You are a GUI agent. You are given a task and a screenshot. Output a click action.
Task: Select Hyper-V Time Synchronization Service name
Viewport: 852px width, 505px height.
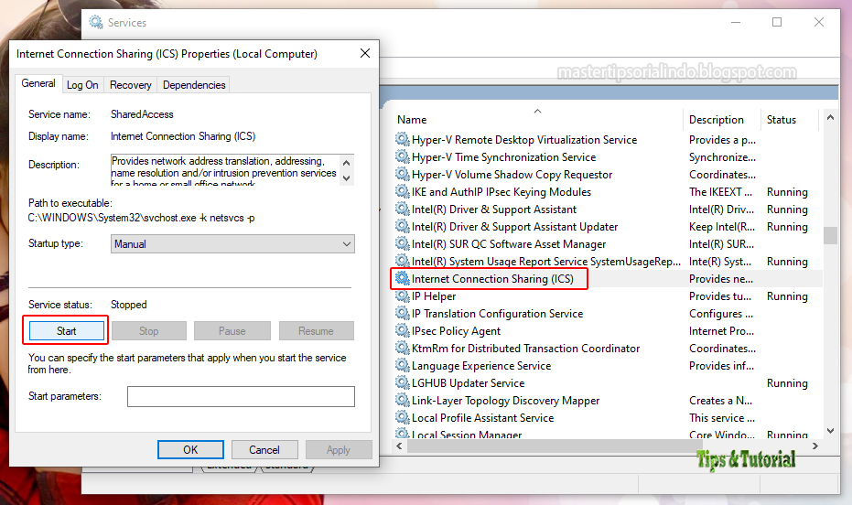click(x=503, y=157)
